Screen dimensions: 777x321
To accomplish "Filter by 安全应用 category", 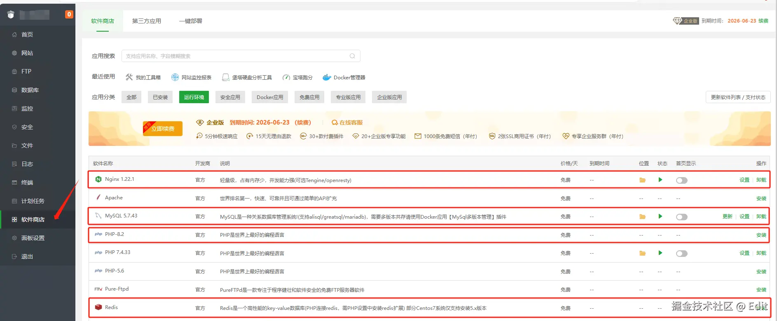I will (x=230, y=97).
